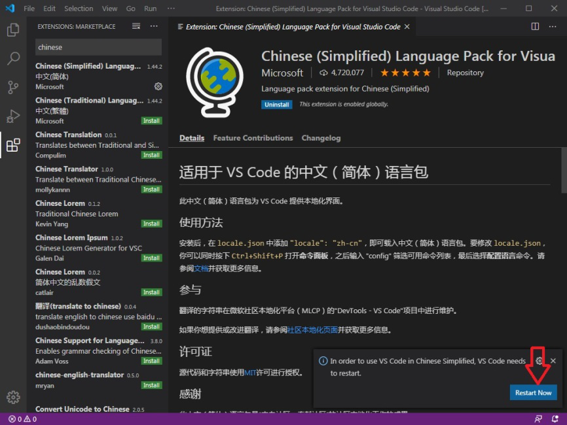
Task: Select the Extensions view icon
Action: (x=13, y=144)
